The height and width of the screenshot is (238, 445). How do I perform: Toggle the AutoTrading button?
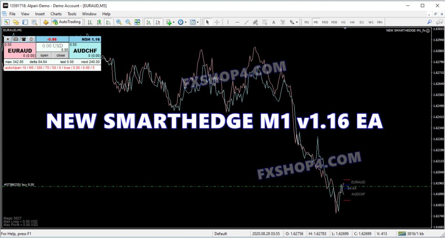coord(67,22)
